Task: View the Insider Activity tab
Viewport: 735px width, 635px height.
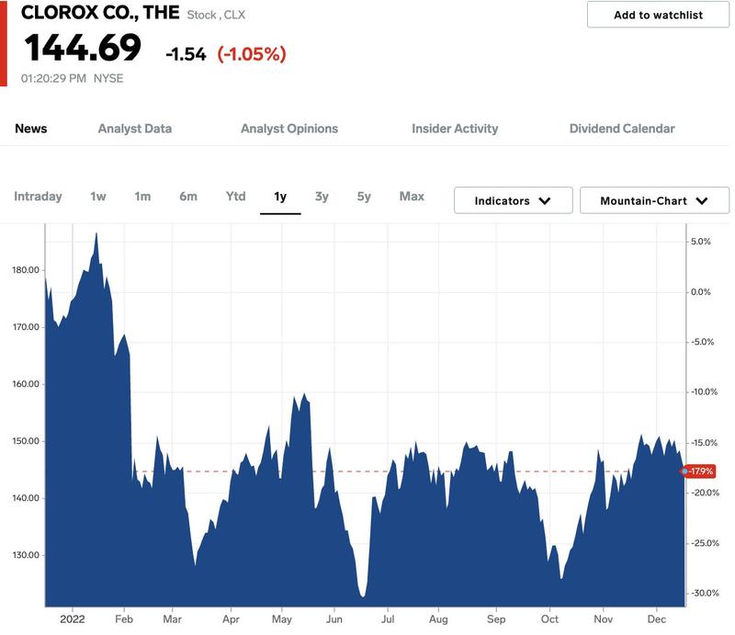Action: pyautogui.click(x=455, y=129)
